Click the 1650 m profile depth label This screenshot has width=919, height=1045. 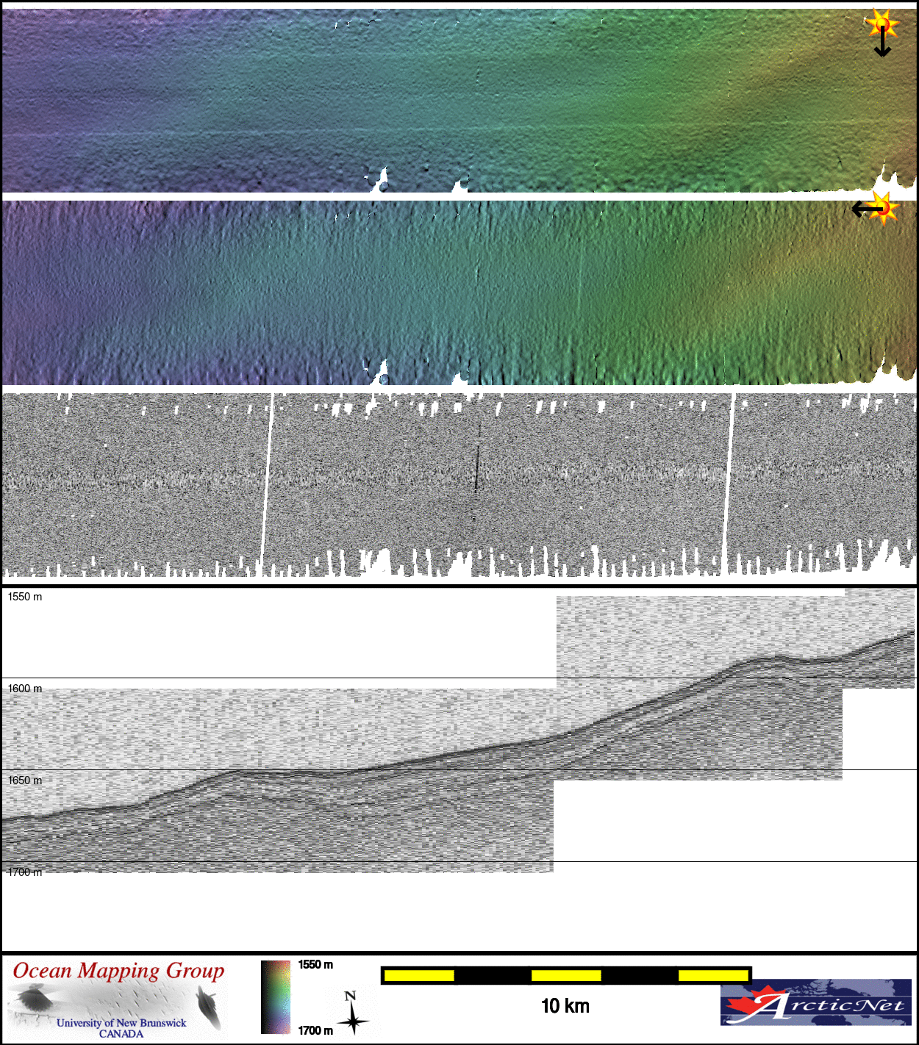click(25, 780)
